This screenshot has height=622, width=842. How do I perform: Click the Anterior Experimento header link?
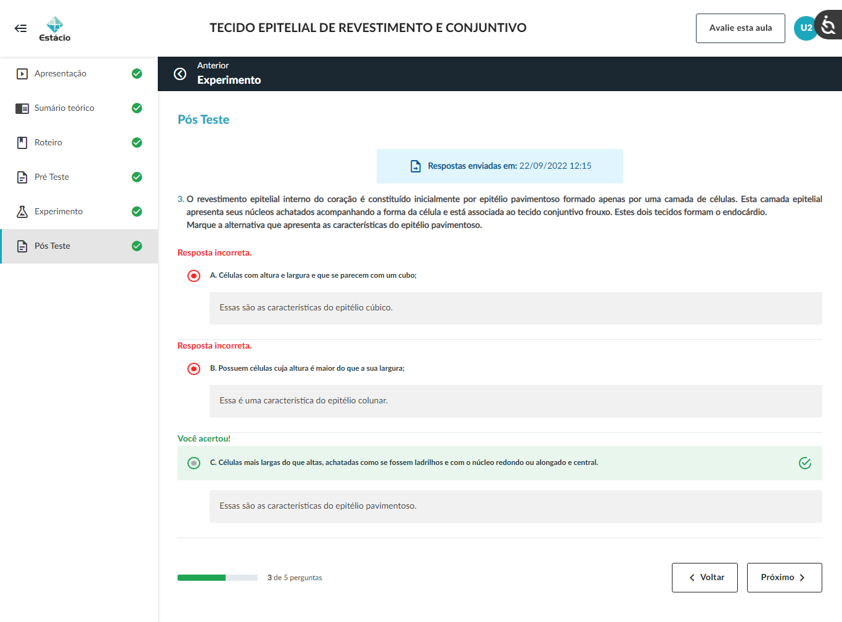tap(229, 74)
